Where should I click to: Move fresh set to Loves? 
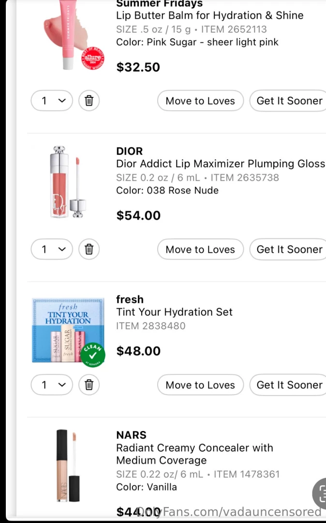(200, 385)
